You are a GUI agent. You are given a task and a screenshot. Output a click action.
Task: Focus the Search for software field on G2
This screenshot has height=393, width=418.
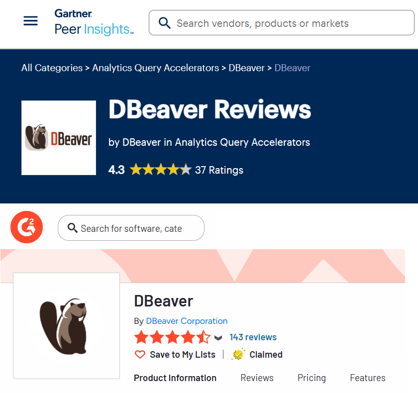click(x=131, y=228)
